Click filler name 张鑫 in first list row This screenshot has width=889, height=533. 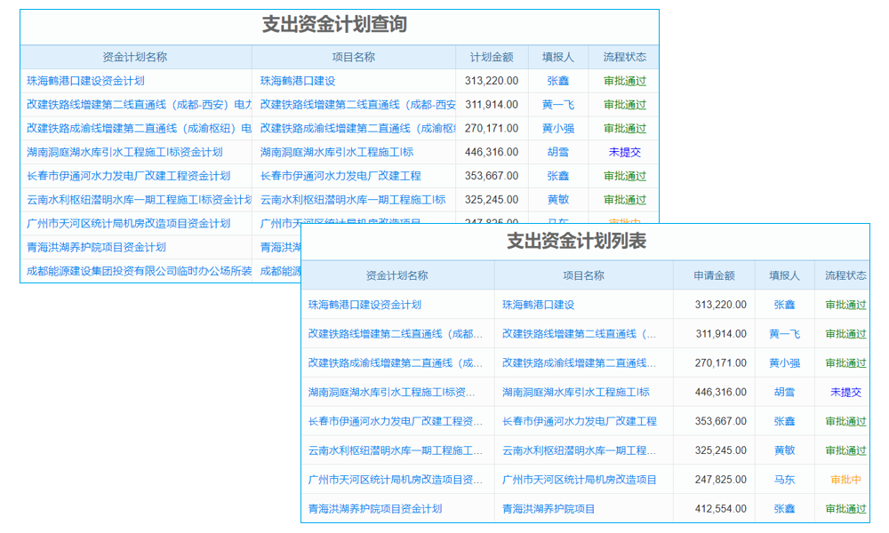pyautogui.click(x=784, y=305)
